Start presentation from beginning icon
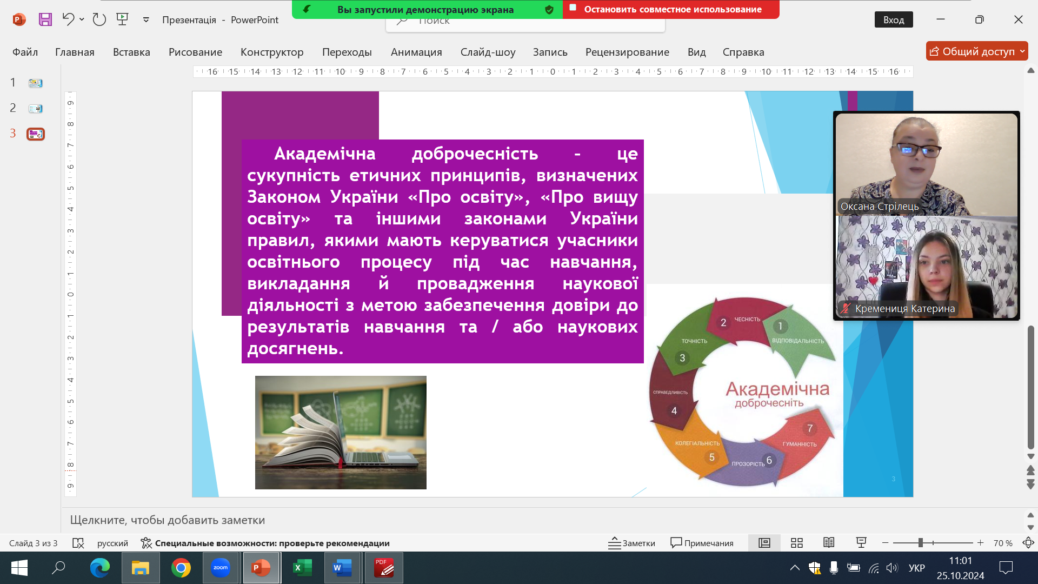 click(123, 19)
